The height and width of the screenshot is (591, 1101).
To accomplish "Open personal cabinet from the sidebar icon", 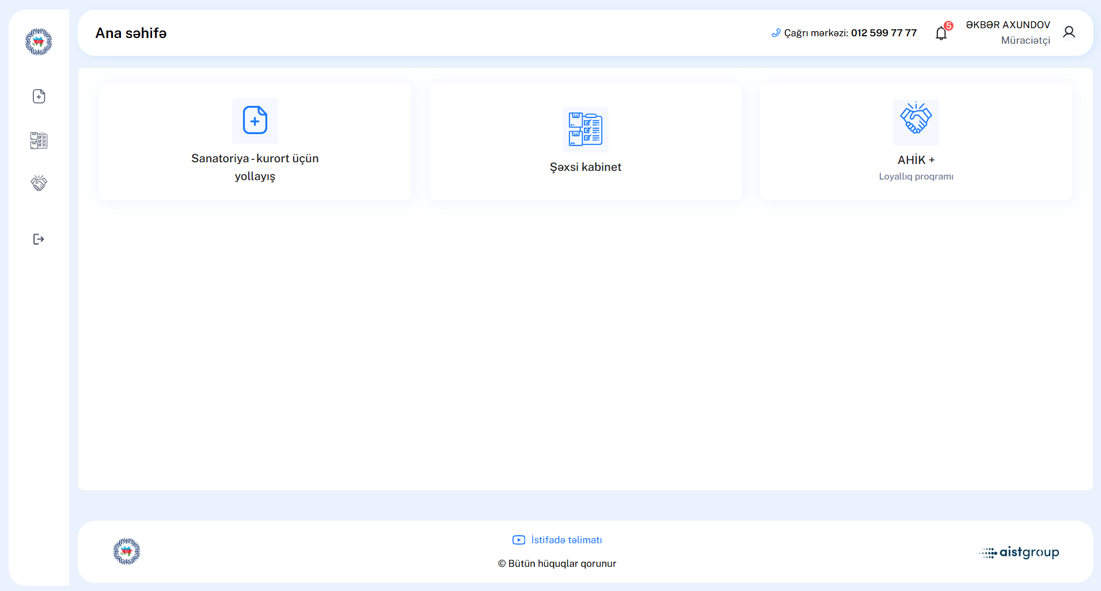I will (39, 140).
